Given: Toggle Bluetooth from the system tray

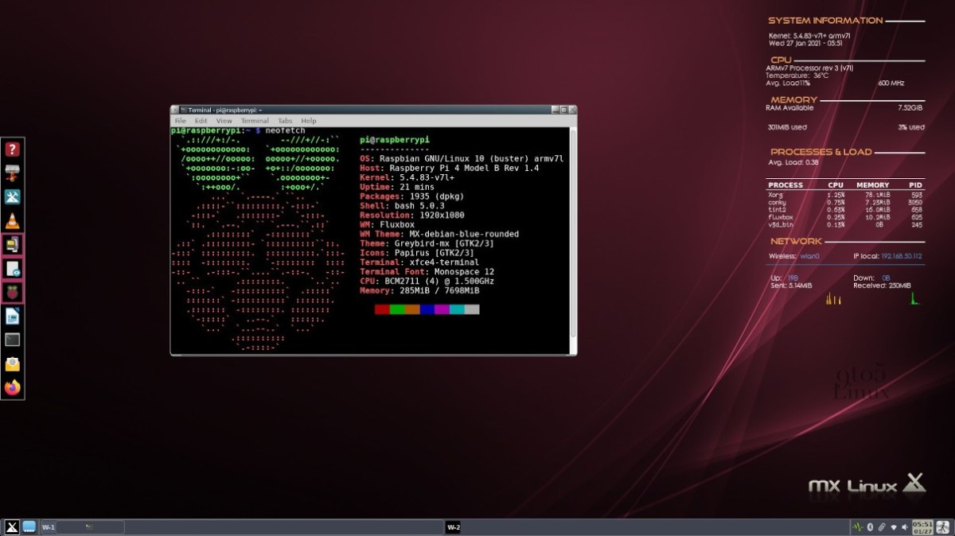Looking at the screenshot, I should 870,526.
